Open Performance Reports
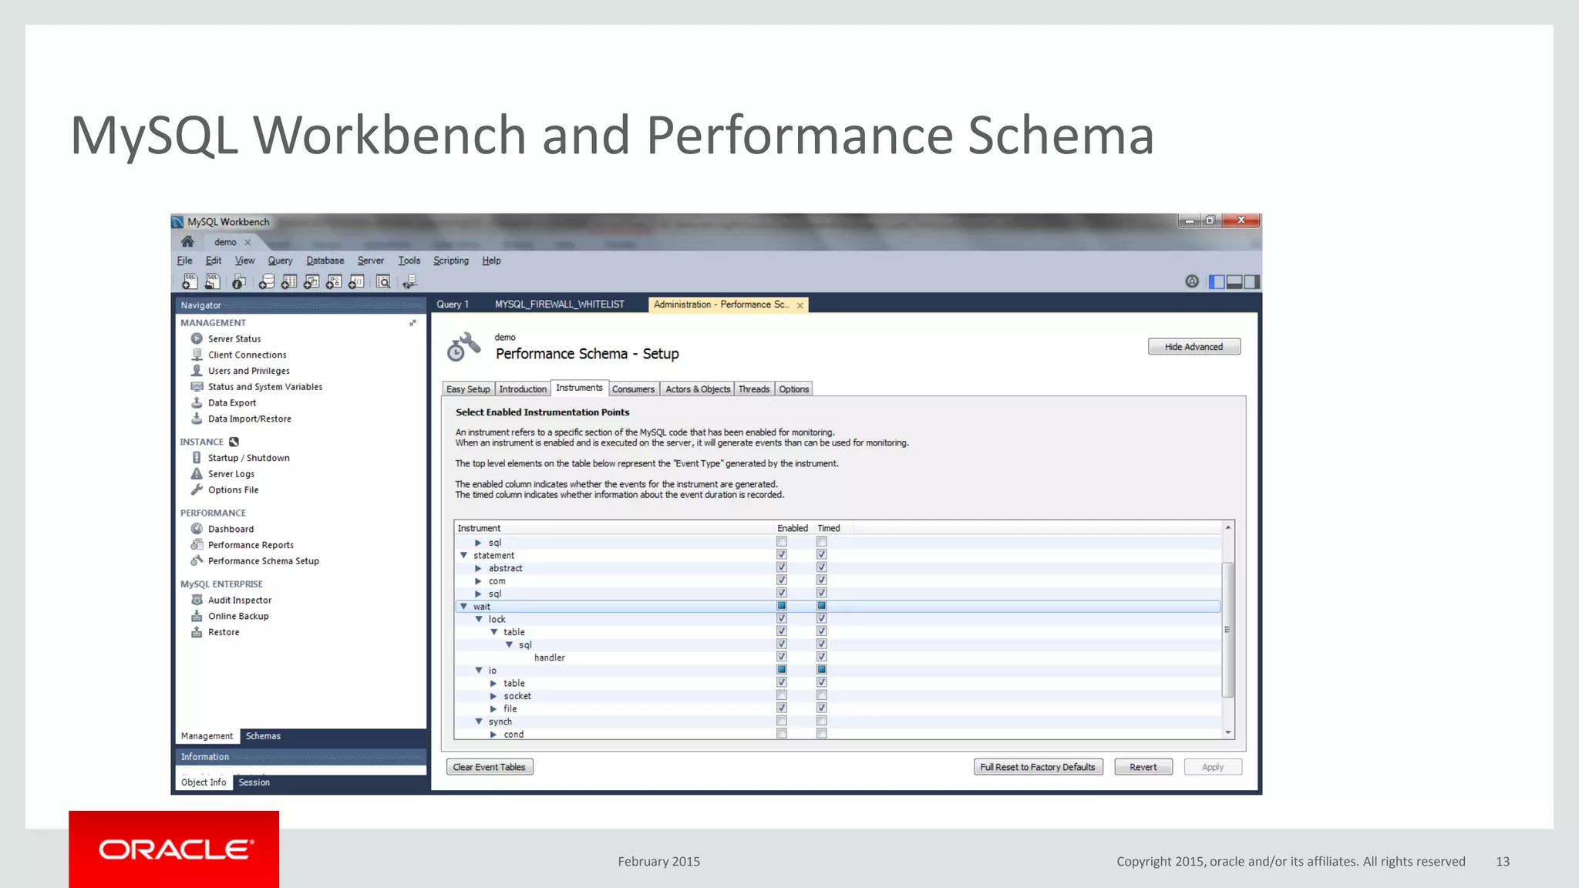Image resolution: width=1579 pixels, height=888 pixels. (x=251, y=545)
